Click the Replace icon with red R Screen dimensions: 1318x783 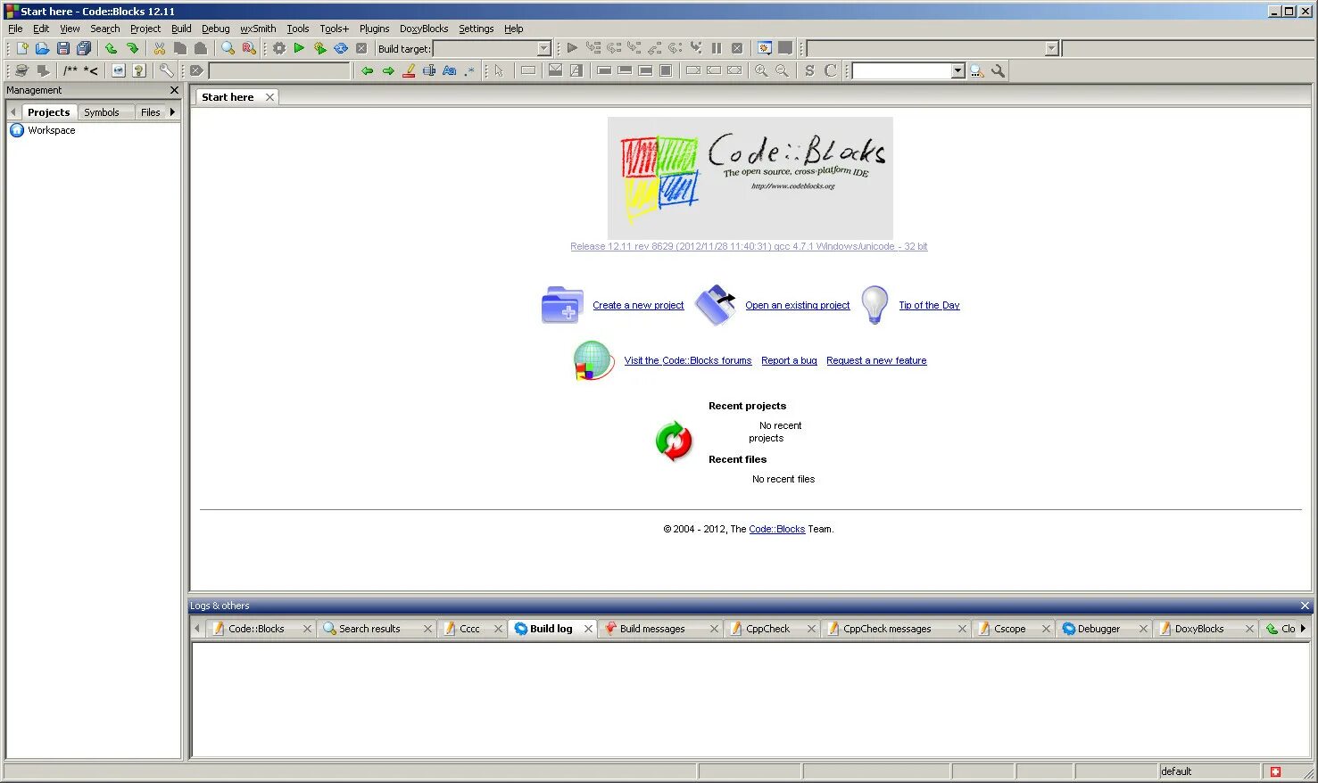click(249, 48)
